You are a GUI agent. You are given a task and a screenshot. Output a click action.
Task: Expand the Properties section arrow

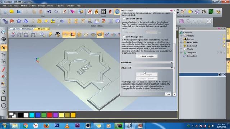pos(172,62)
